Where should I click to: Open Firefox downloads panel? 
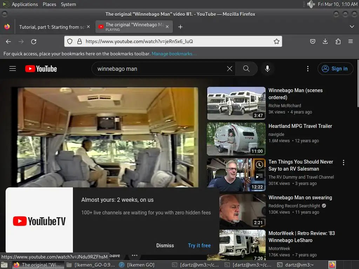pyautogui.click(x=325, y=41)
